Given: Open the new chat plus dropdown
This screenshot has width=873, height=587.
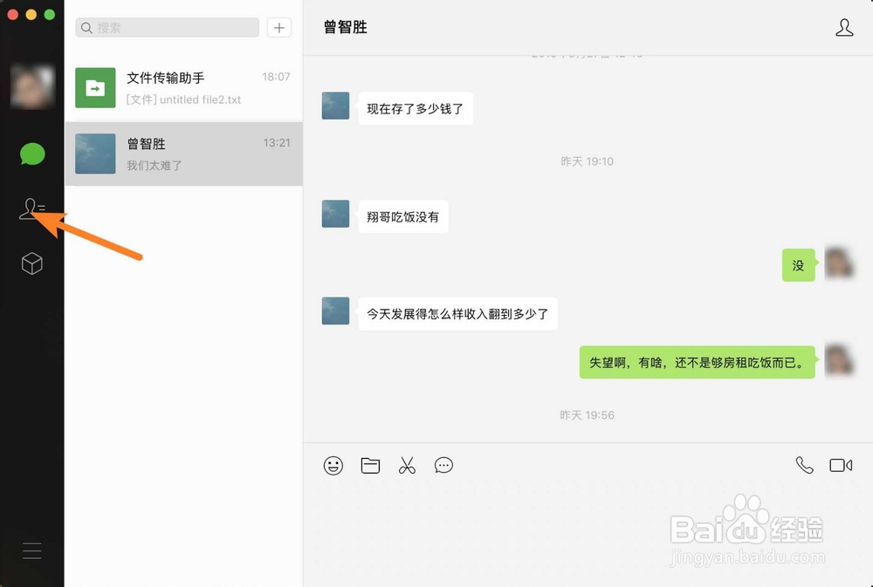Looking at the screenshot, I should pyautogui.click(x=278, y=27).
